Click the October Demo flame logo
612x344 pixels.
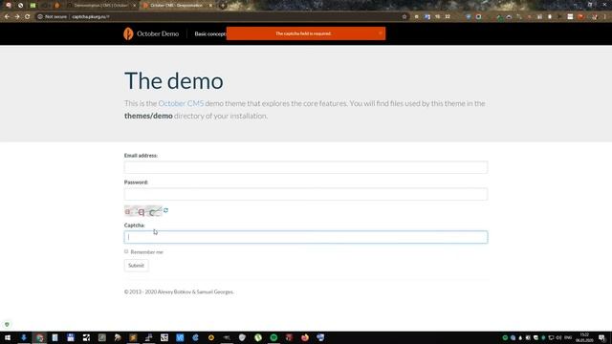tap(128, 34)
